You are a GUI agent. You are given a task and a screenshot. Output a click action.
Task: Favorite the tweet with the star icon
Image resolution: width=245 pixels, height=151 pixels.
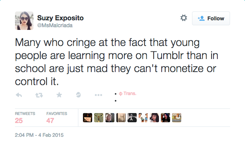click(x=59, y=95)
